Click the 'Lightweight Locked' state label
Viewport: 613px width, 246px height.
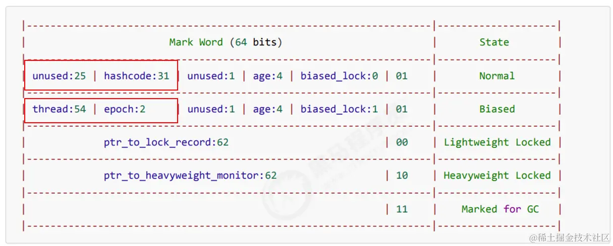(x=497, y=142)
